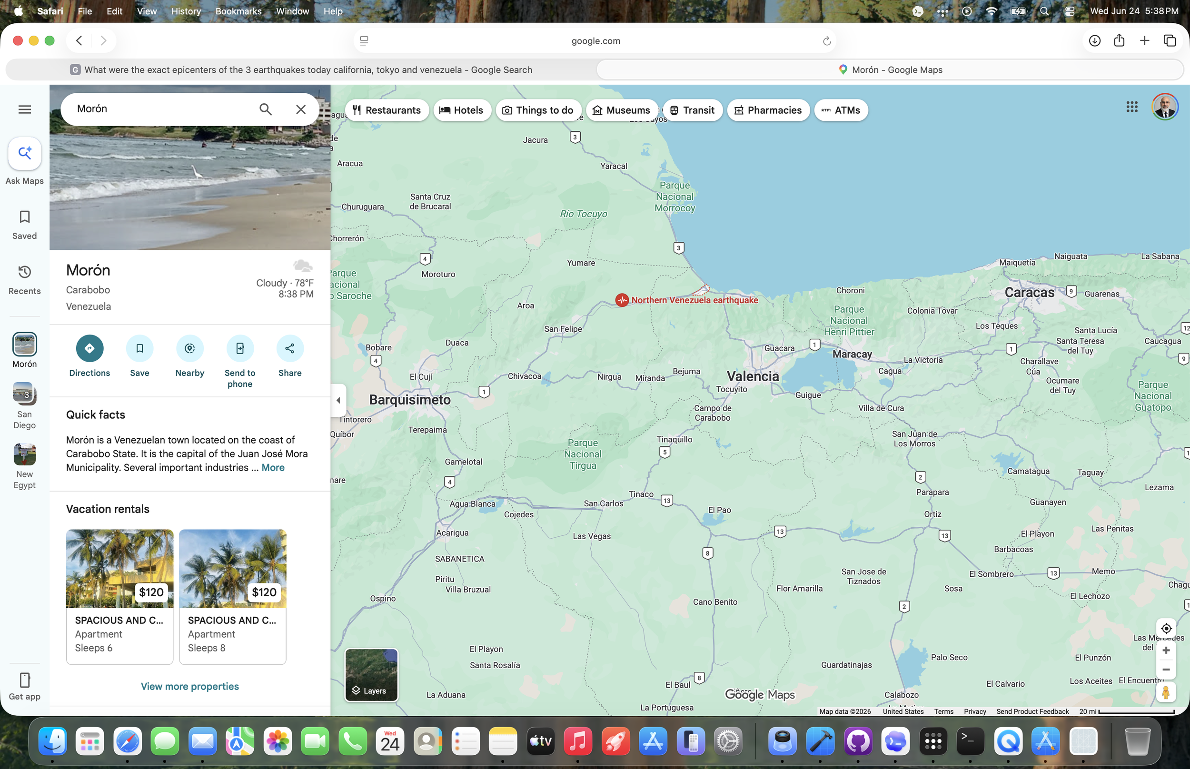Filter map by Transit
The width and height of the screenshot is (1190, 769).
click(693, 110)
